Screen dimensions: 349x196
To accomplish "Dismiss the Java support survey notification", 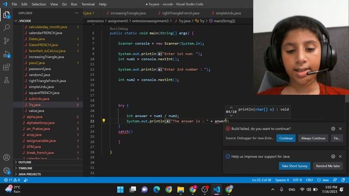I will (340, 156).
